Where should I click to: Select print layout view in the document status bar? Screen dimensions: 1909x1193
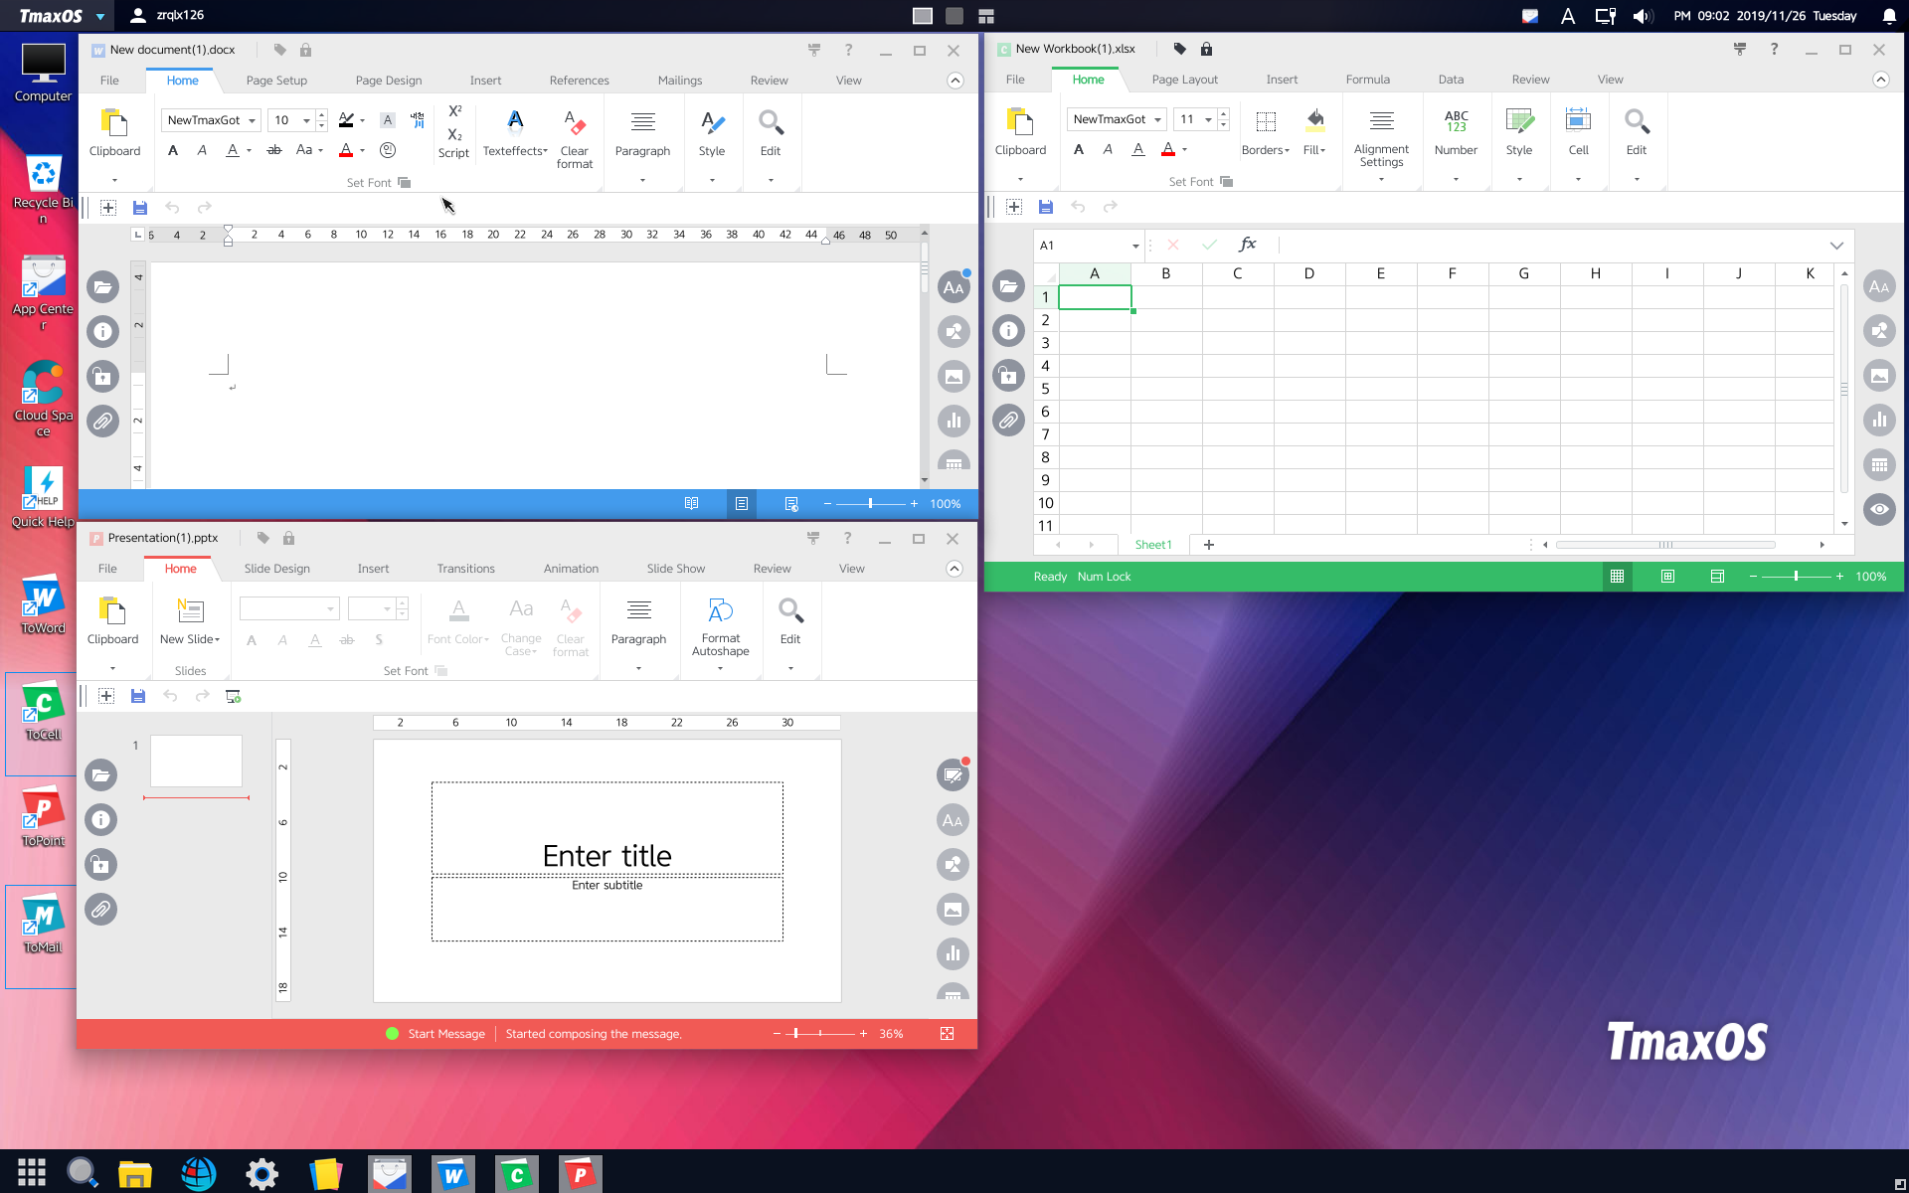pyautogui.click(x=741, y=504)
